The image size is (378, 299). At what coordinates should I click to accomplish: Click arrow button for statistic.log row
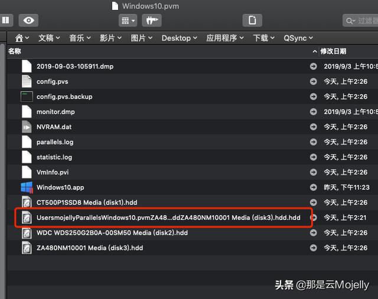(x=314, y=157)
